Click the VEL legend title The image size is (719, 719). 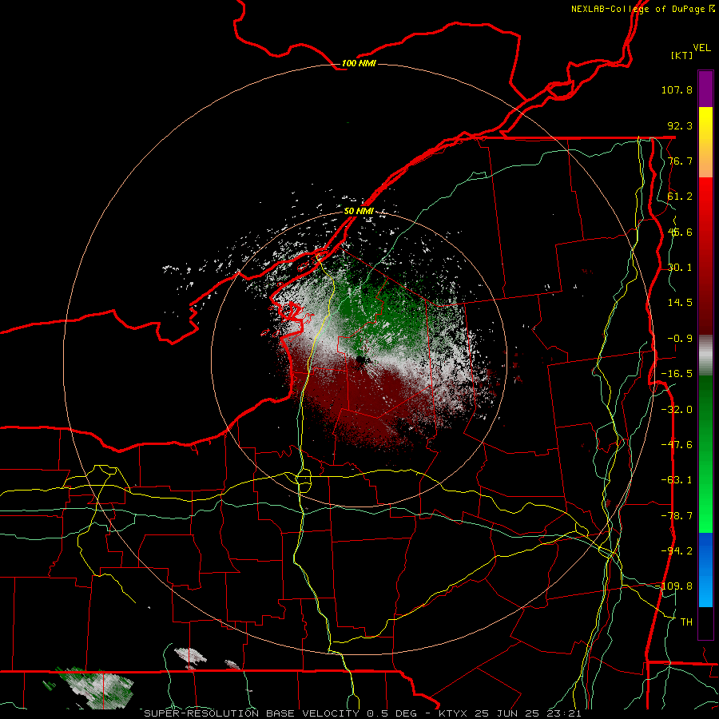[x=701, y=47]
